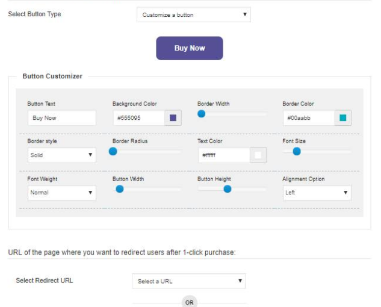Open the Alignment Option dropdown

pyautogui.click(x=317, y=193)
